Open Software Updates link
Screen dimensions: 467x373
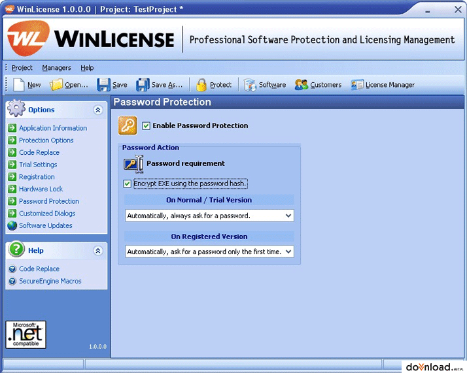point(46,225)
